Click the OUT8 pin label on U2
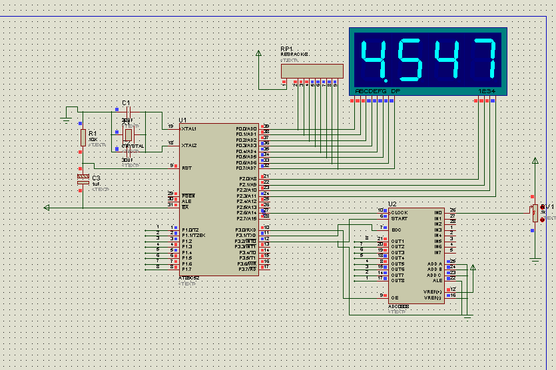 point(398,281)
